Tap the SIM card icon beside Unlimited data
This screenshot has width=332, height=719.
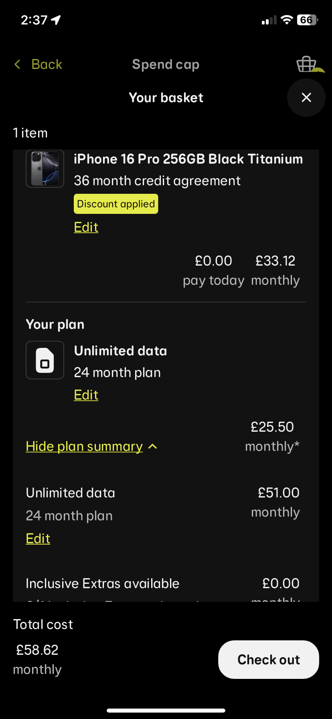tap(45, 360)
